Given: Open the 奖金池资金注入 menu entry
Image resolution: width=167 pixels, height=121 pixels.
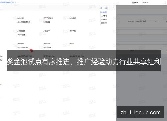Looking at the screenshot, I should click(x=23, y=47).
